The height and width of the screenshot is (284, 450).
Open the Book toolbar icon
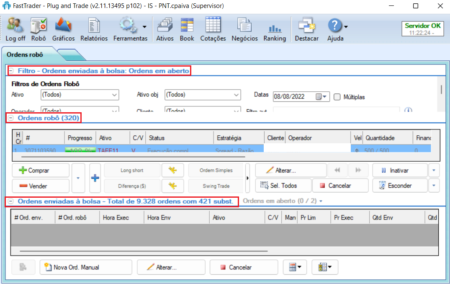point(187,25)
